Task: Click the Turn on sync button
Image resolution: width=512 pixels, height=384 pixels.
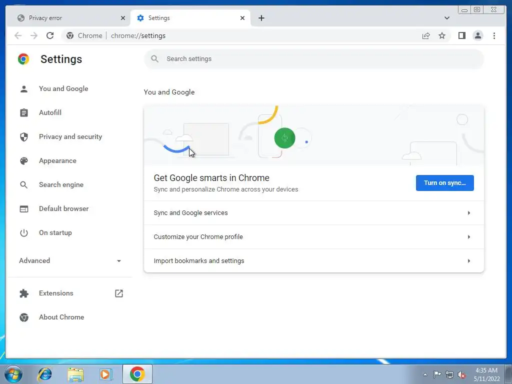Action: pyautogui.click(x=444, y=183)
